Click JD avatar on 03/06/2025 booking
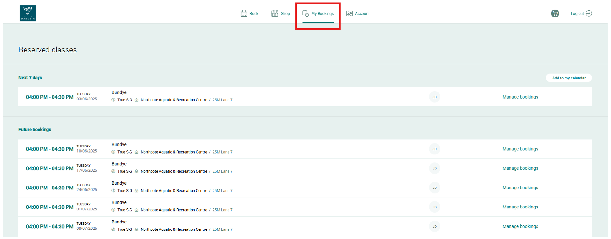The width and height of the screenshot is (611, 239). [434, 97]
